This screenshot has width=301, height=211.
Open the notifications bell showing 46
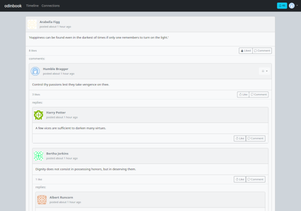(282, 5)
